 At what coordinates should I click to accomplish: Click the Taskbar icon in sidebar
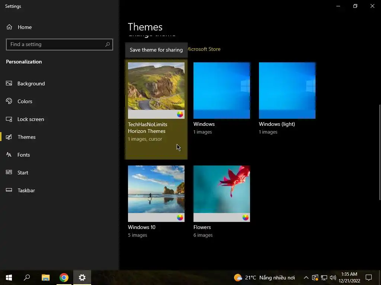click(x=9, y=190)
